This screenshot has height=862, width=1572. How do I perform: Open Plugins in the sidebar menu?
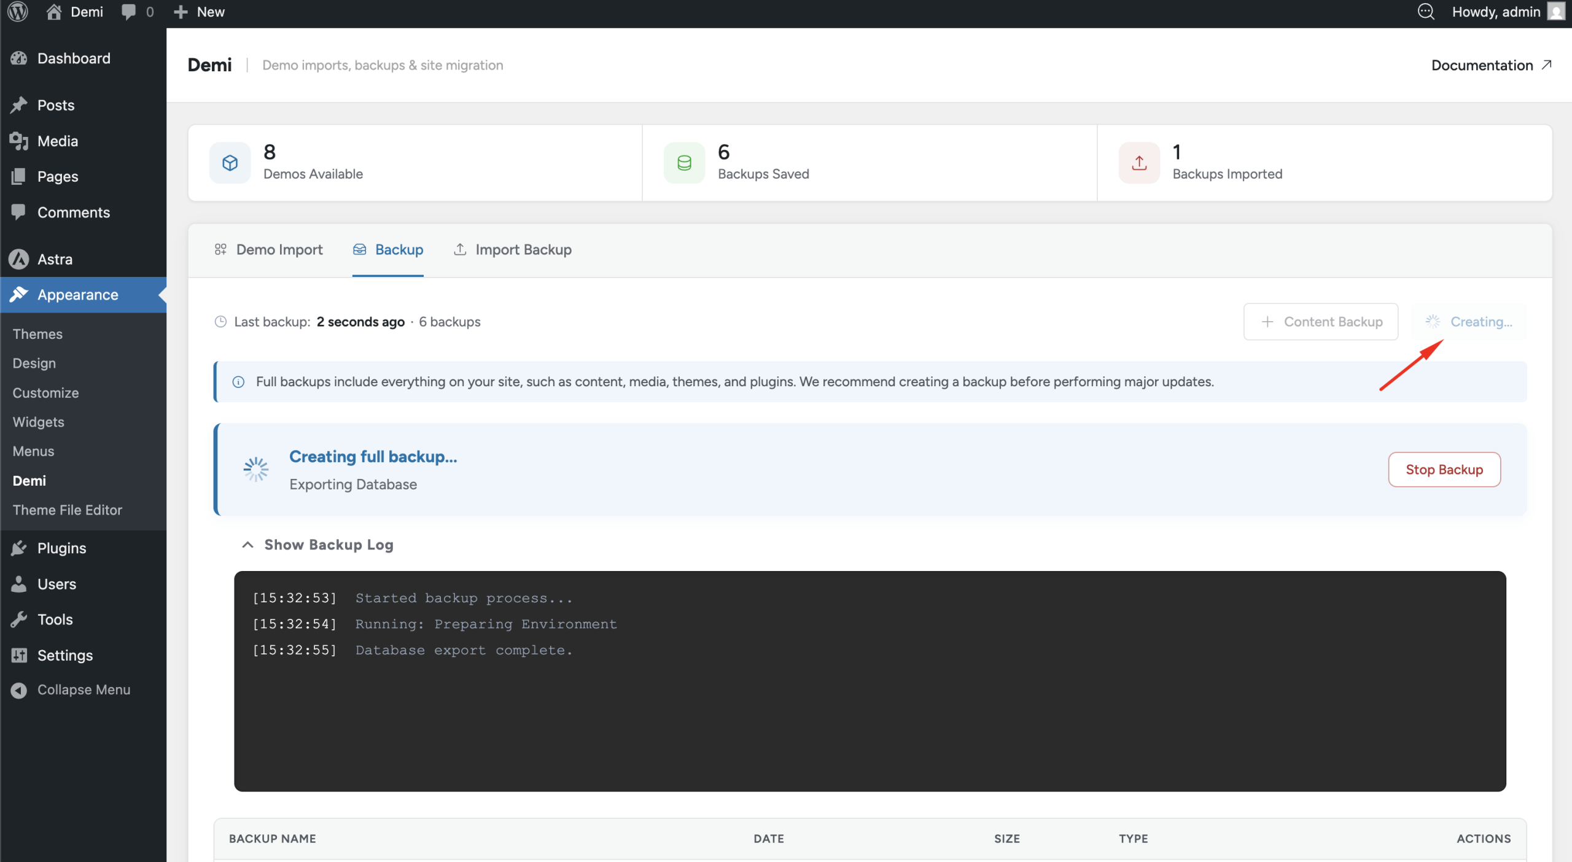coord(61,548)
